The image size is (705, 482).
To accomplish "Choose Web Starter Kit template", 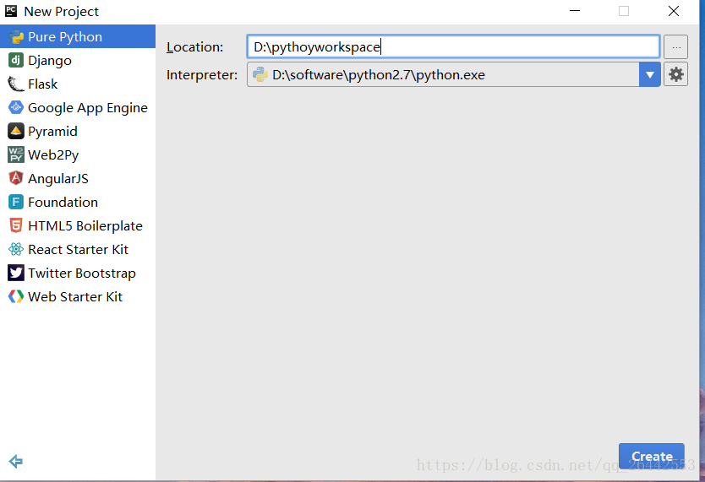I will (78, 296).
